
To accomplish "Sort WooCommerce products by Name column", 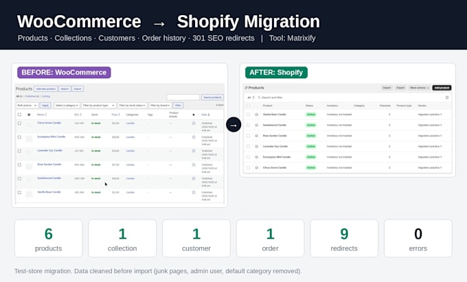I will 42,115.
